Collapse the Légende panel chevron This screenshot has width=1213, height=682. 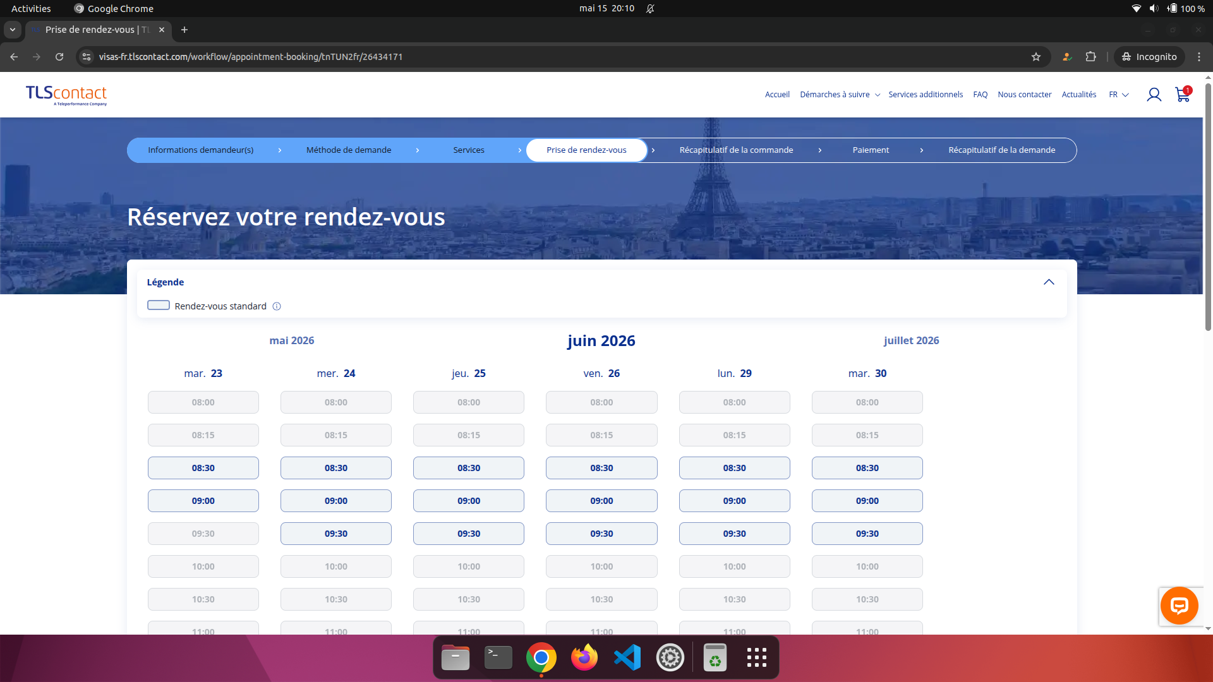pos(1049,282)
